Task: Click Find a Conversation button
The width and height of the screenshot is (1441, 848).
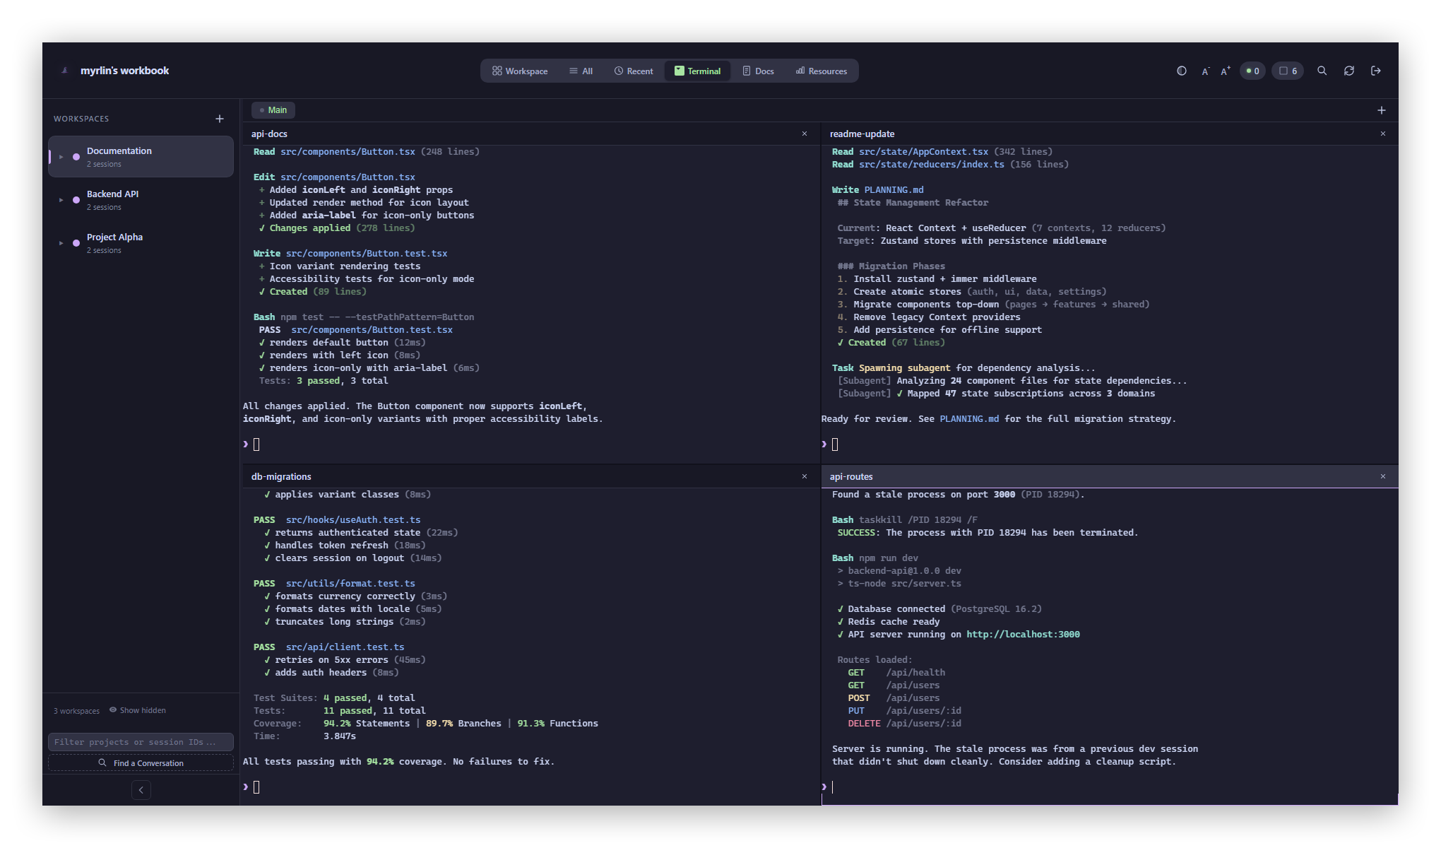Action: (141, 763)
